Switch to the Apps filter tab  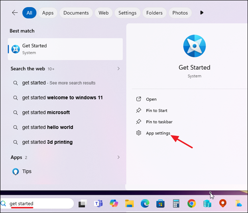48,13
